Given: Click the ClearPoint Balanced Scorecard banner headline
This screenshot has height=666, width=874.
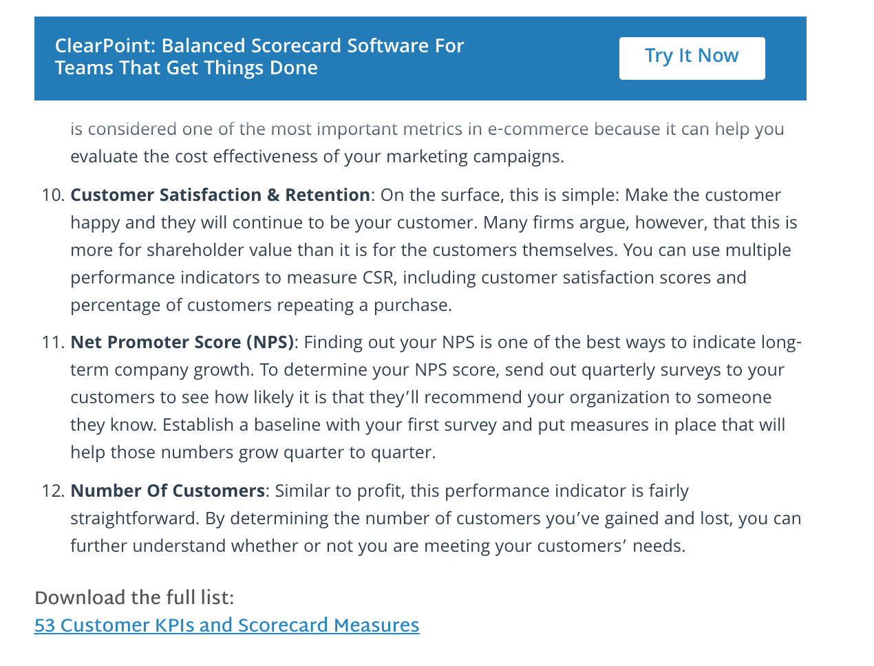Looking at the screenshot, I should pyautogui.click(x=259, y=56).
